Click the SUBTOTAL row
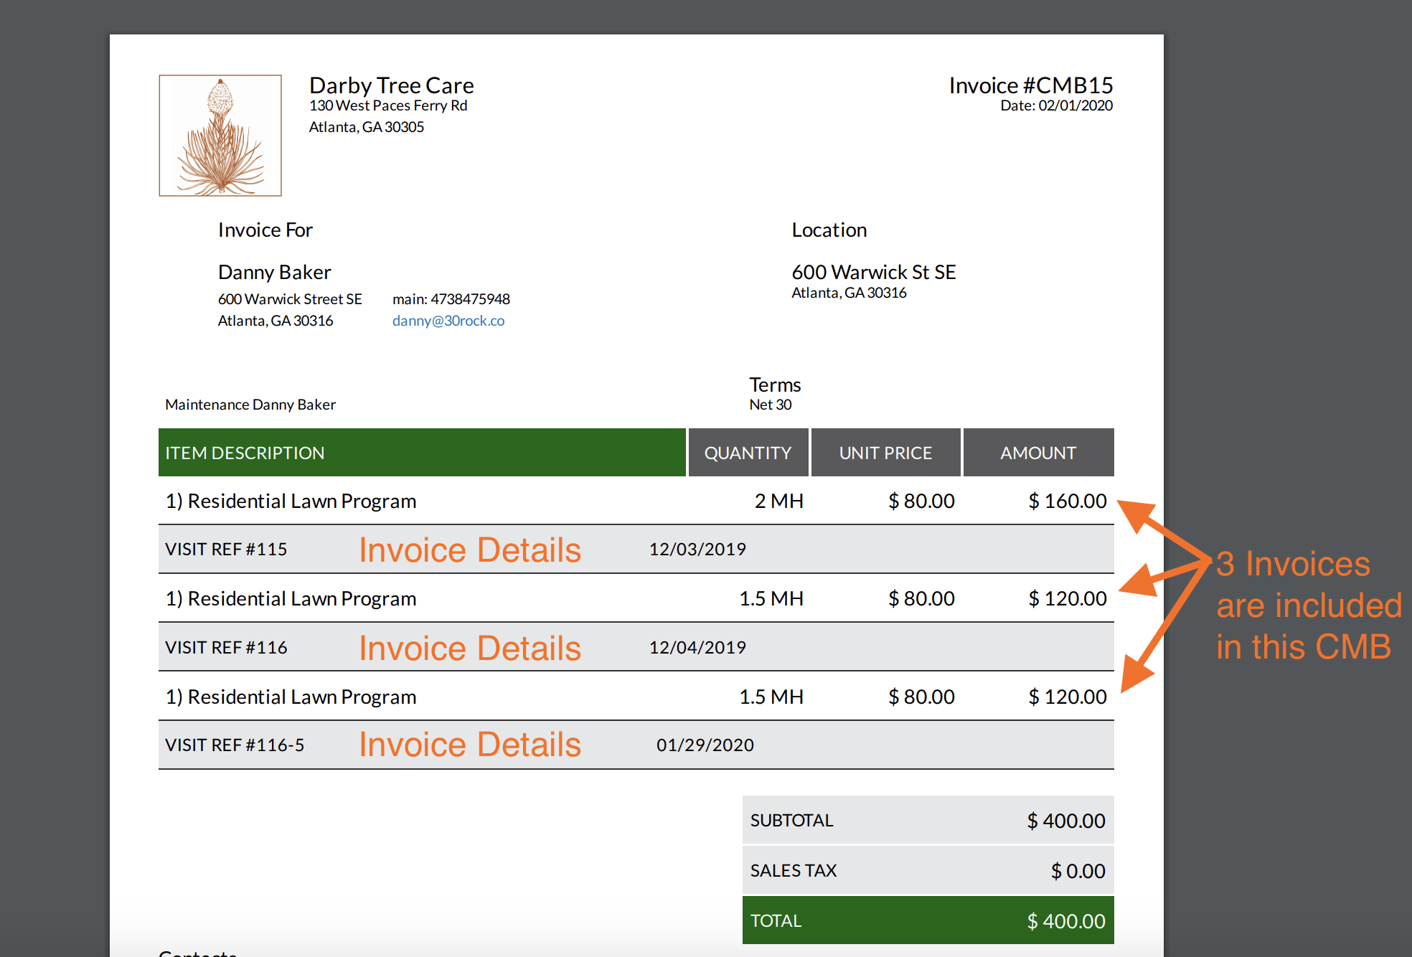This screenshot has width=1412, height=957. 927,820
